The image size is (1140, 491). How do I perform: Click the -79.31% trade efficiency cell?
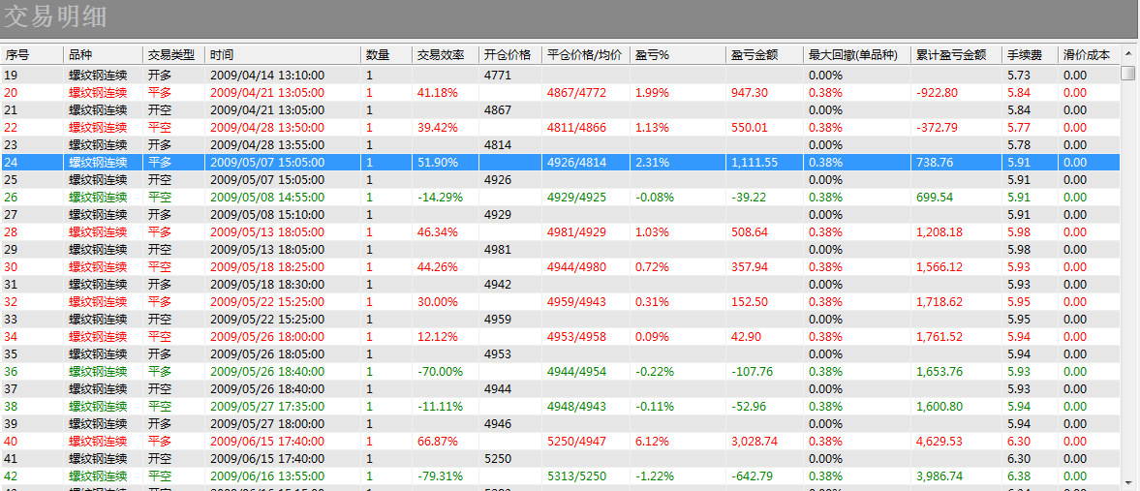tap(440, 476)
